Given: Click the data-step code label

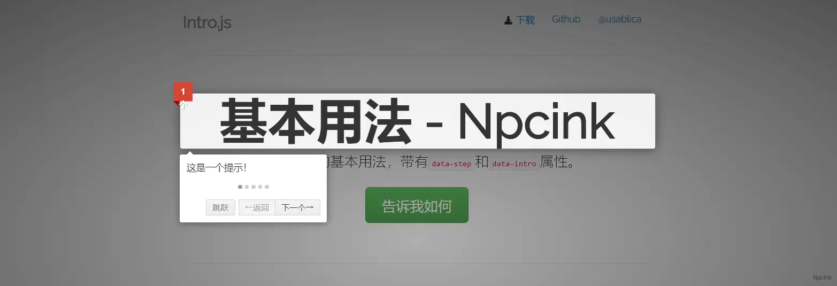Looking at the screenshot, I should [451, 164].
